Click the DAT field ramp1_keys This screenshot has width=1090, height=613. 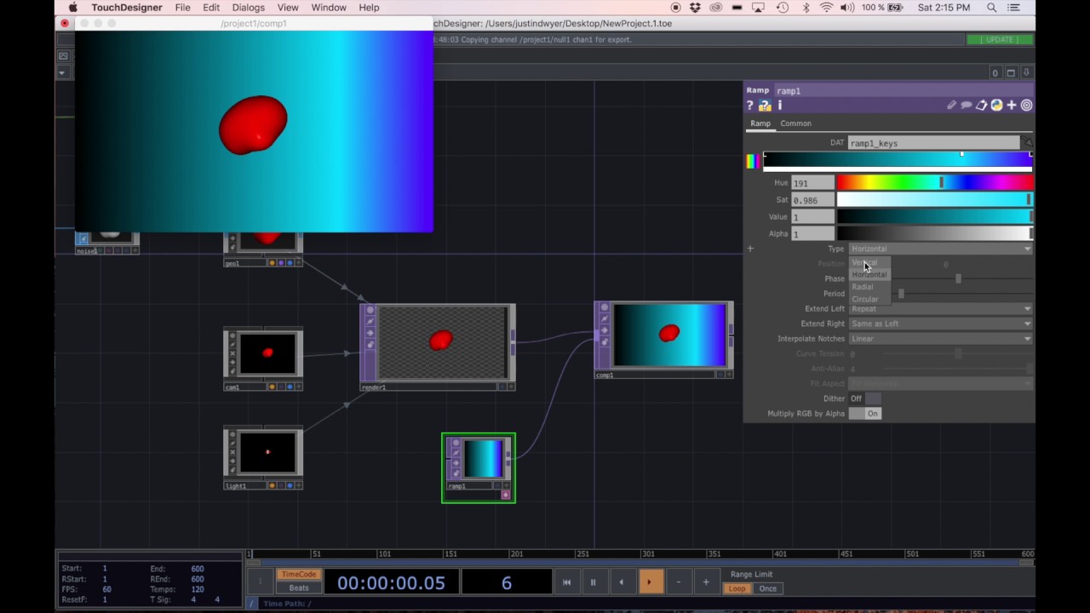(933, 143)
